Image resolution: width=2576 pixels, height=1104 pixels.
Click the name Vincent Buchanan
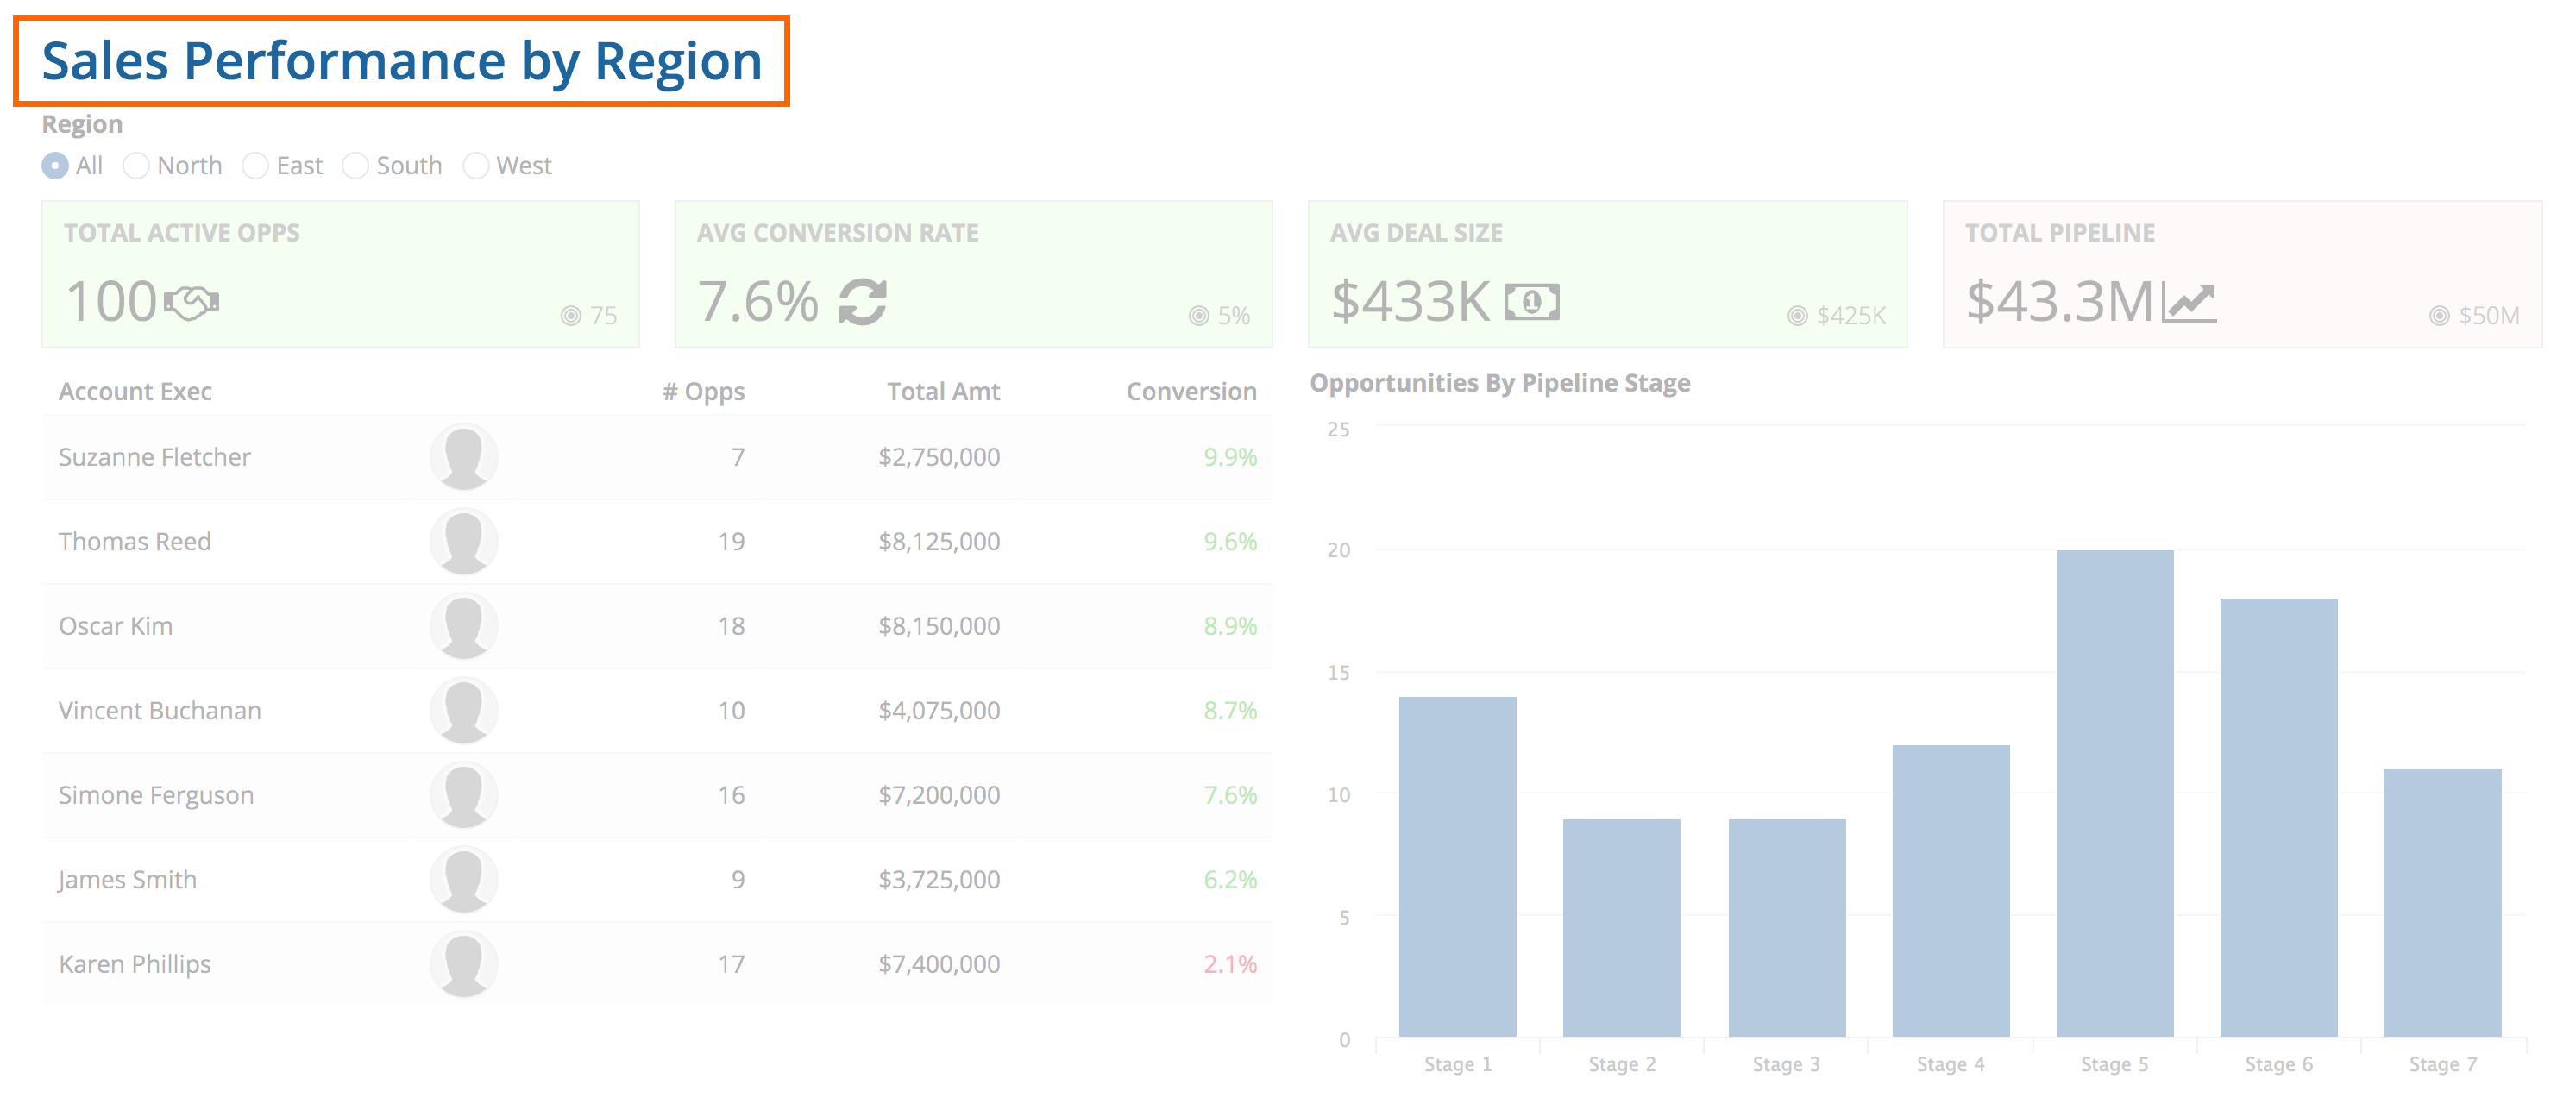pyautogui.click(x=160, y=710)
